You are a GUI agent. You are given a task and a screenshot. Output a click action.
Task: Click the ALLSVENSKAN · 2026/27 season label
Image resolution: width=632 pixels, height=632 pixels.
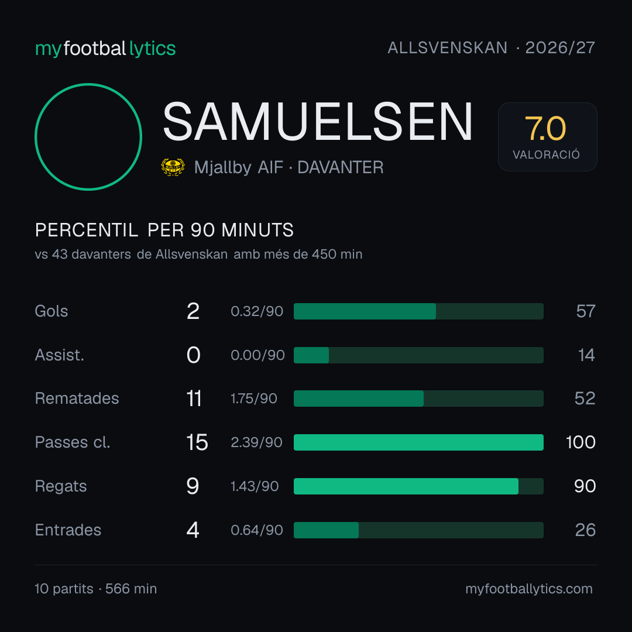pyautogui.click(x=492, y=48)
